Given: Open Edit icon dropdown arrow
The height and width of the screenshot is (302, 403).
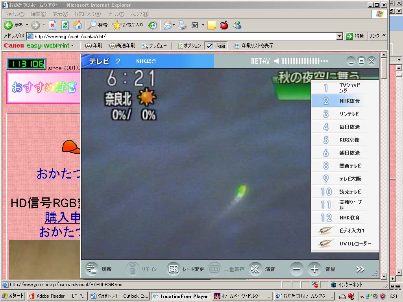Looking at the screenshot, I should 203,25.
